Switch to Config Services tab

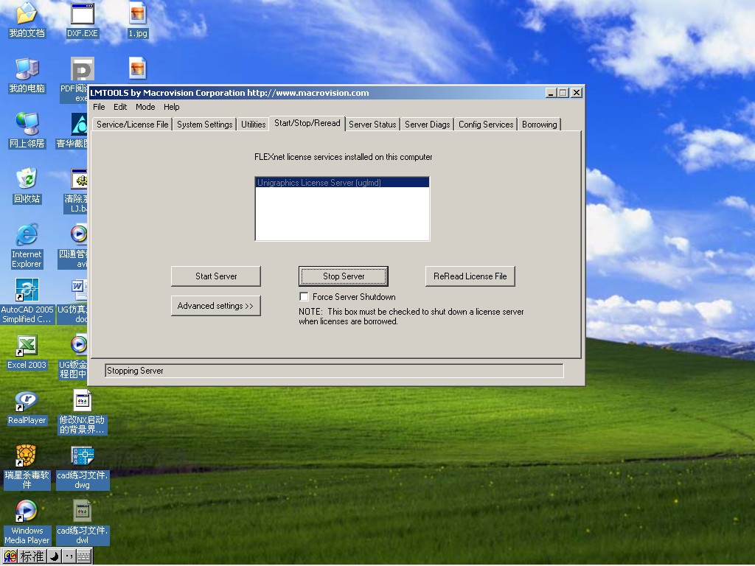[486, 124]
